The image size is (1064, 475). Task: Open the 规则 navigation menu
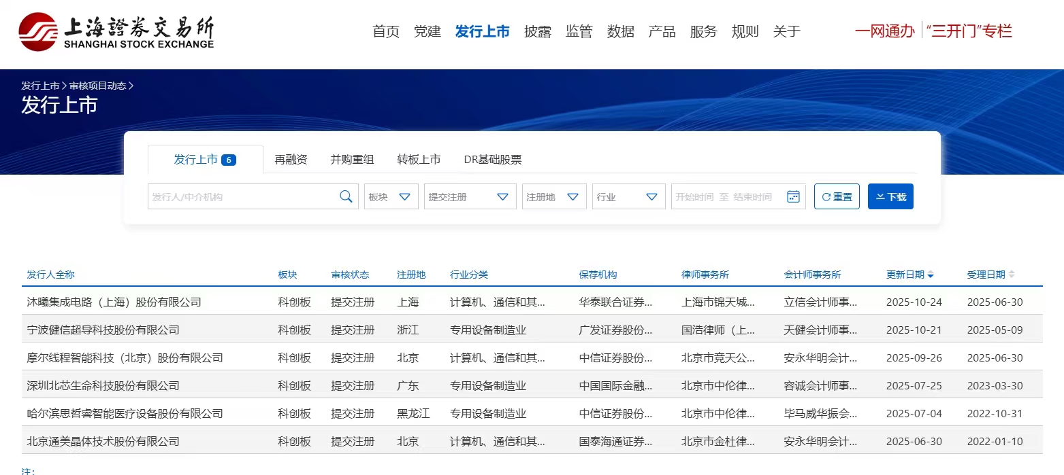(745, 31)
